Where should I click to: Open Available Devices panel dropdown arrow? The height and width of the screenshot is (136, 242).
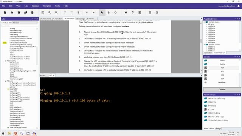pos(235,19)
